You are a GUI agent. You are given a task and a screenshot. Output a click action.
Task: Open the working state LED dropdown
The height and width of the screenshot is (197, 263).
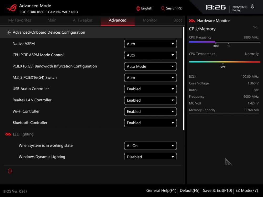(150, 146)
